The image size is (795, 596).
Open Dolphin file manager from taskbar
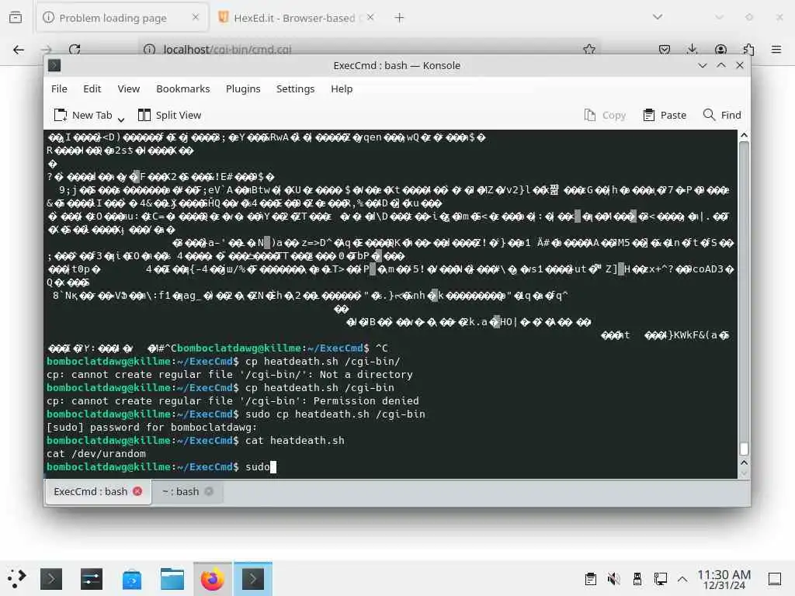click(172, 579)
